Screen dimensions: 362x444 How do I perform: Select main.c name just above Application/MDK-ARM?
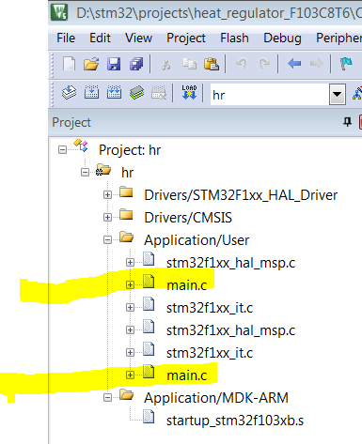click(187, 375)
